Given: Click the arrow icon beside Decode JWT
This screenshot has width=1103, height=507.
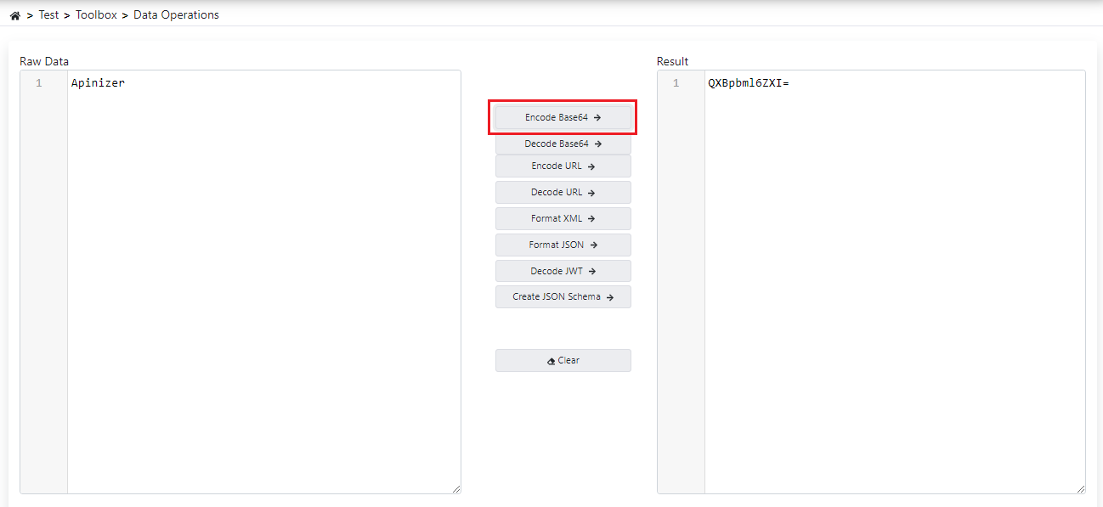Looking at the screenshot, I should 592,272.
